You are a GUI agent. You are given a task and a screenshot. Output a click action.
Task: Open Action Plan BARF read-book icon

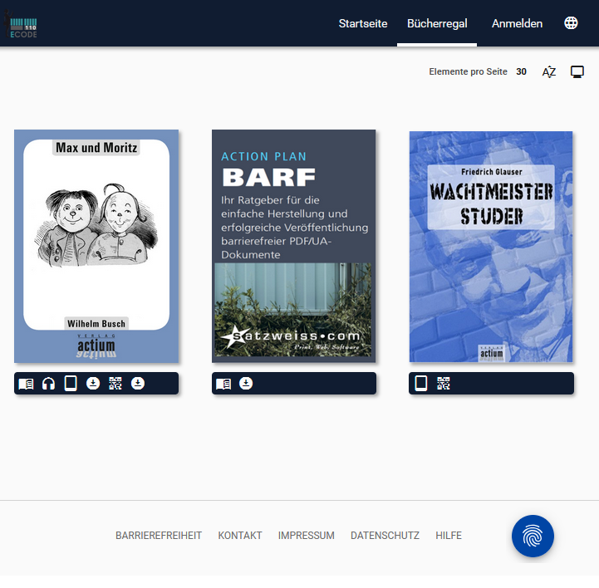coord(223,384)
